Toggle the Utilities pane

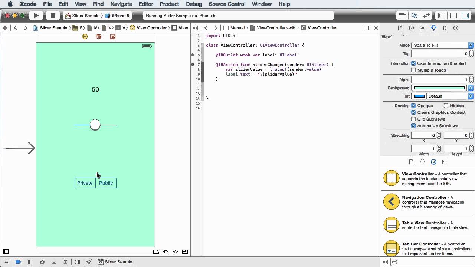[x=465, y=16]
